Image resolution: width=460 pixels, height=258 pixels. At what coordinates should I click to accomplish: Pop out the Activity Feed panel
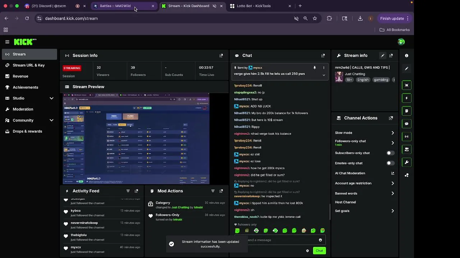pos(136,191)
